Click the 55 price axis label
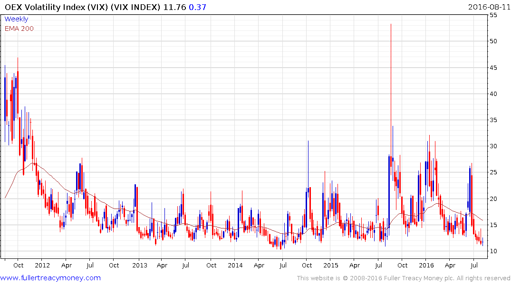Screen dimensions: 511x285 [x=493, y=15]
